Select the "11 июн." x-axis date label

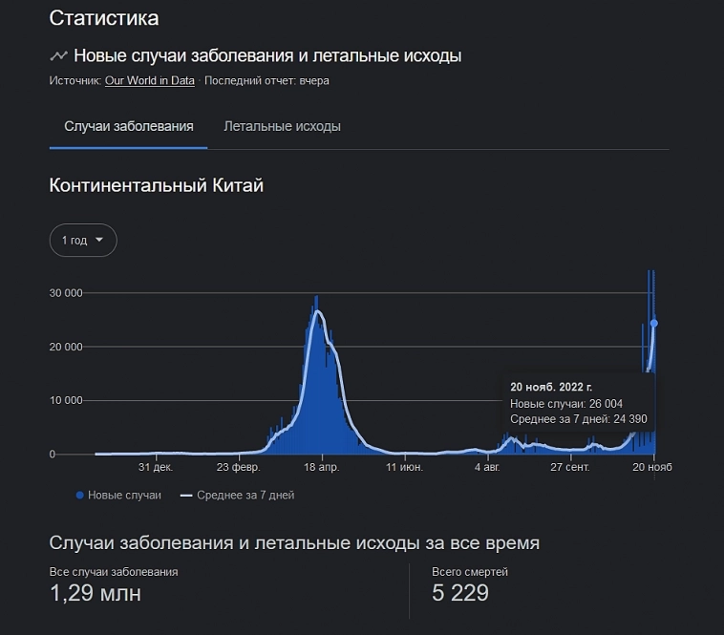[404, 468]
